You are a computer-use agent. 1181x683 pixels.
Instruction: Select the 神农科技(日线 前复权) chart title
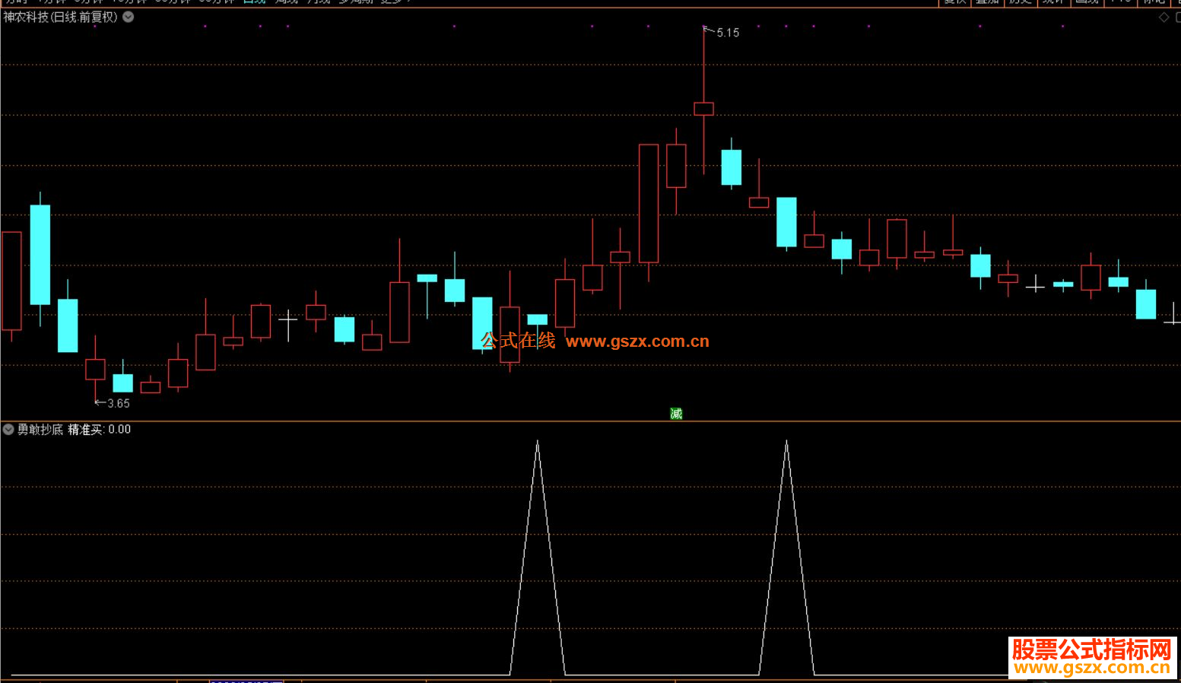pos(61,17)
